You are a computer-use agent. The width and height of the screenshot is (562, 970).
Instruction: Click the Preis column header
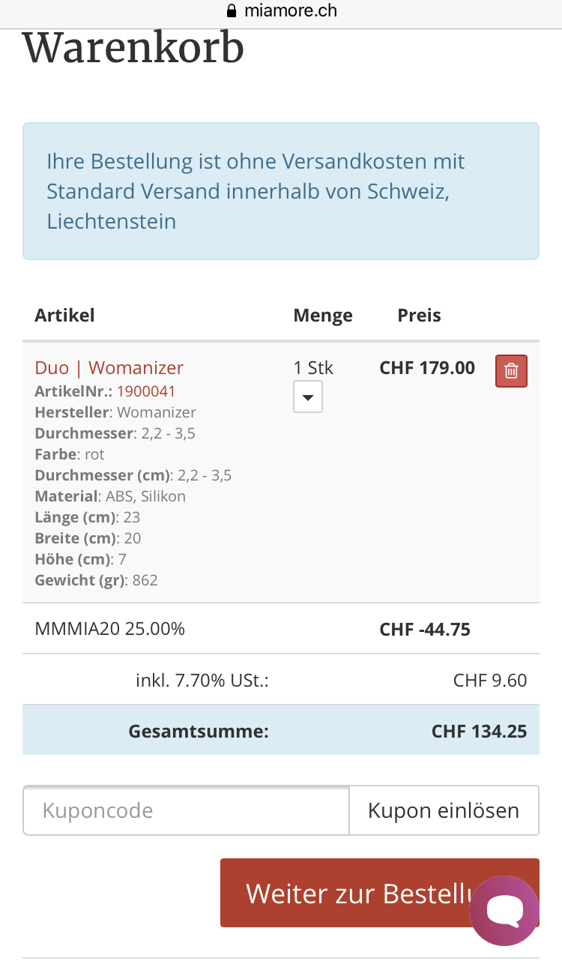[419, 315]
